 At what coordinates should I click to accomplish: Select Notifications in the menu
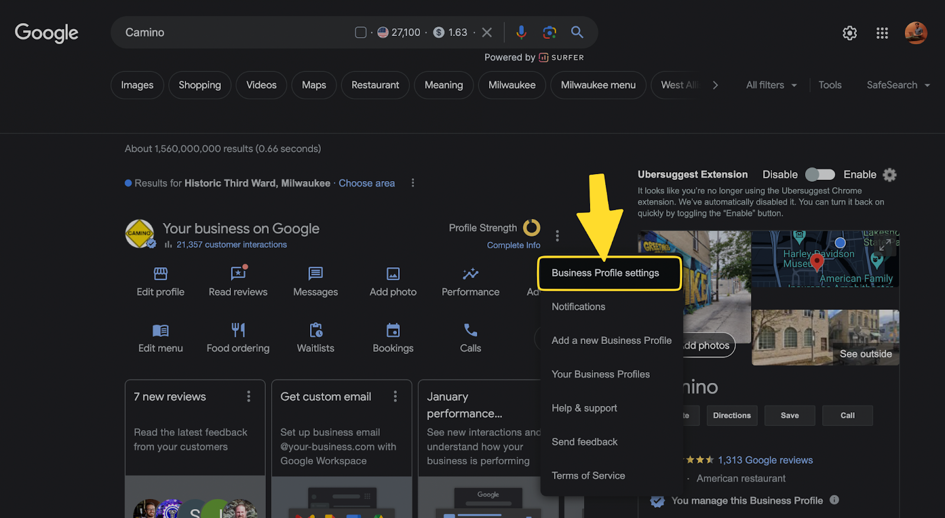[611, 307]
